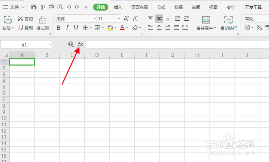Toggle underline formatting
This screenshot has width=269, height=162.
(75, 28)
